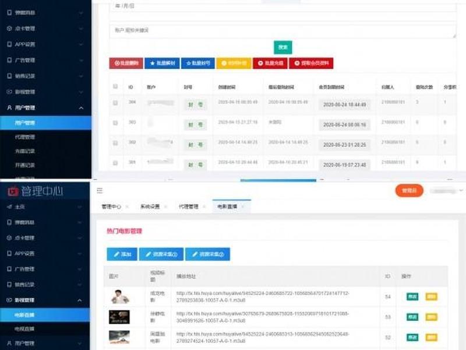Click green edit icon for movie ID 54

point(412,297)
